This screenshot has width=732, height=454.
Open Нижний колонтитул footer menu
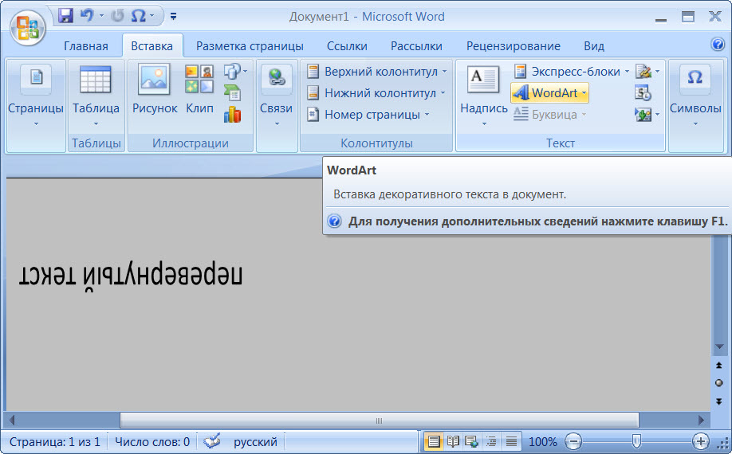coord(376,92)
